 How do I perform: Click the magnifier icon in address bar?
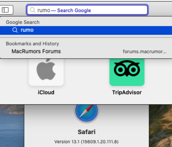pos(33,10)
